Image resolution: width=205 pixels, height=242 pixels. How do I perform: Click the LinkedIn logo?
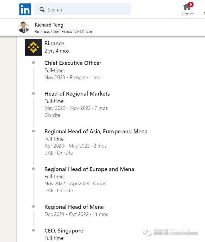(25, 10)
